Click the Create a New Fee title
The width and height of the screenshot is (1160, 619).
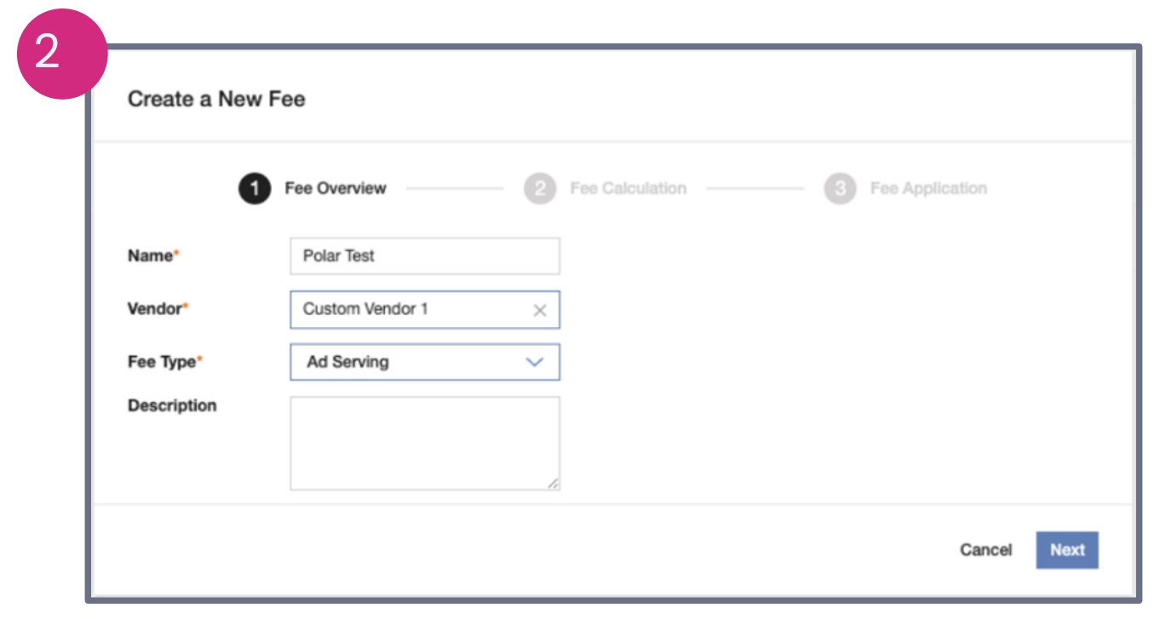[216, 100]
